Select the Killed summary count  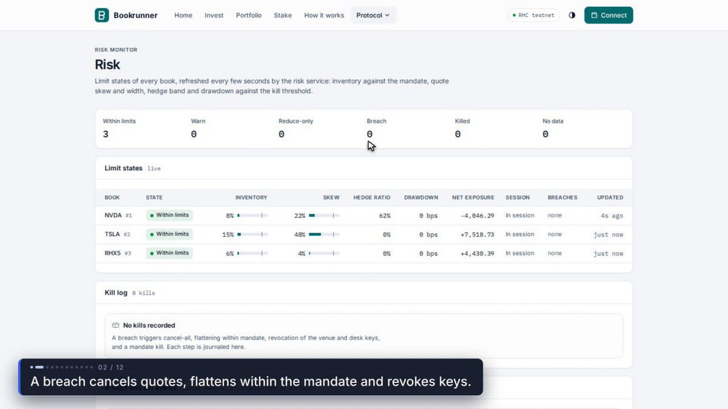[x=457, y=134]
